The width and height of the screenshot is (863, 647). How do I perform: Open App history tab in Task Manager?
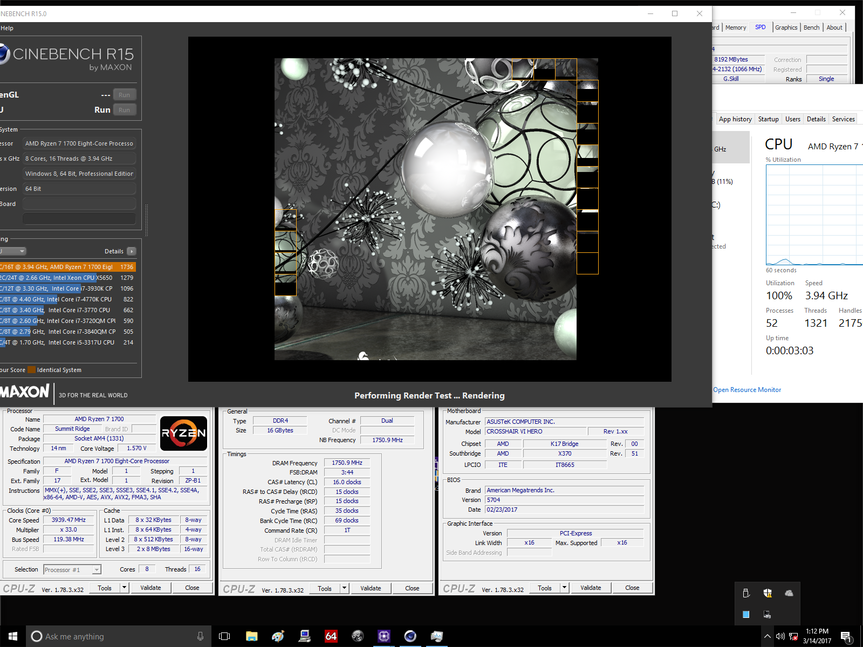click(x=735, y=119)
